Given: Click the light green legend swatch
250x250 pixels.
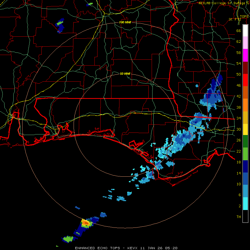Looking at the screenshot, I should coord(245,154).
